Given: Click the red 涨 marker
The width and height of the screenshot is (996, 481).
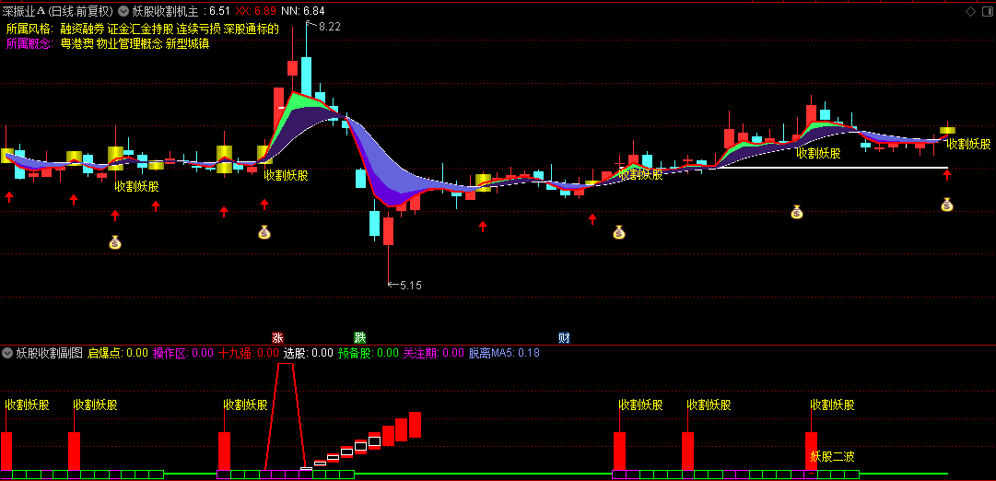Looking at the screenshot, I should pyautogui.click(x=277, y=337).
